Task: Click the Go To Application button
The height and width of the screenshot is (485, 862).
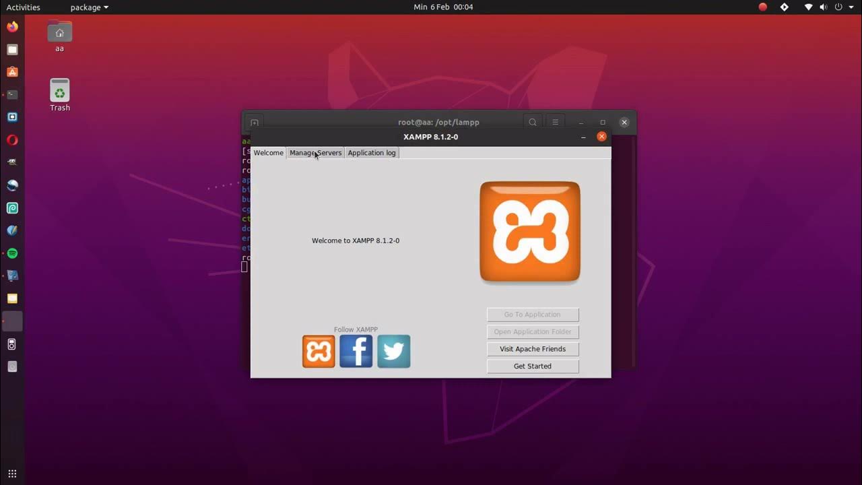Action: pyautogui.click(x=533, y=315)
